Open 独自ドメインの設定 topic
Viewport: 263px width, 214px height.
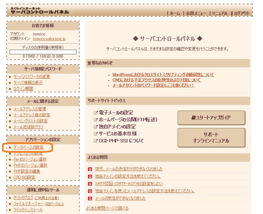[x=117, y=127]
